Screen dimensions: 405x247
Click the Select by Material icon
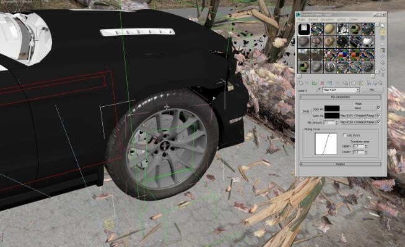[x=383, y=69]
